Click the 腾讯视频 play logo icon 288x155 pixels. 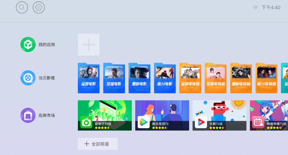click(x=144, y=122)
